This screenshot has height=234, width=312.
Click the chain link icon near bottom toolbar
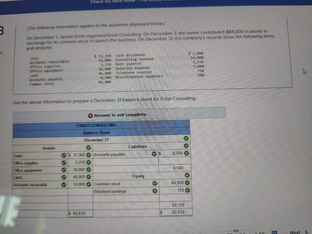point(235,231)
